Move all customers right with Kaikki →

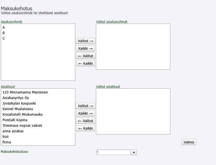(86, 113)
